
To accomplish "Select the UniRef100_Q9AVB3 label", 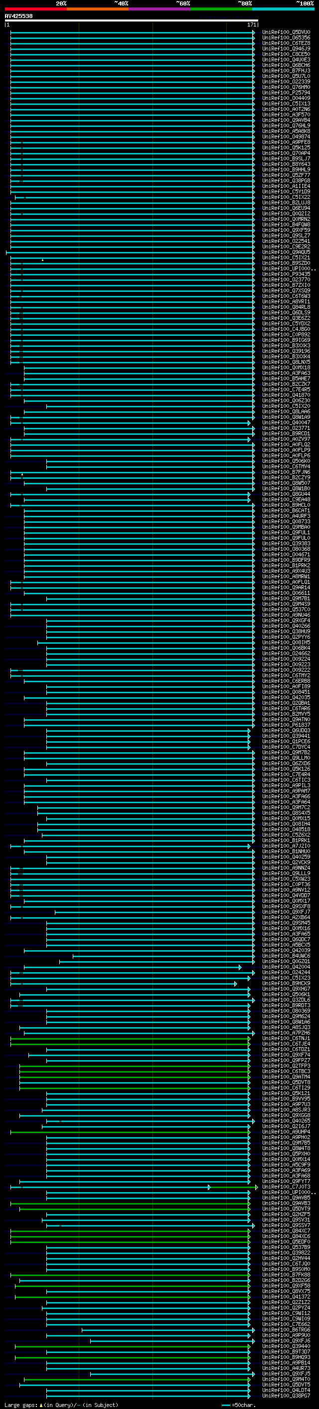I will (x=286, y=1204).
